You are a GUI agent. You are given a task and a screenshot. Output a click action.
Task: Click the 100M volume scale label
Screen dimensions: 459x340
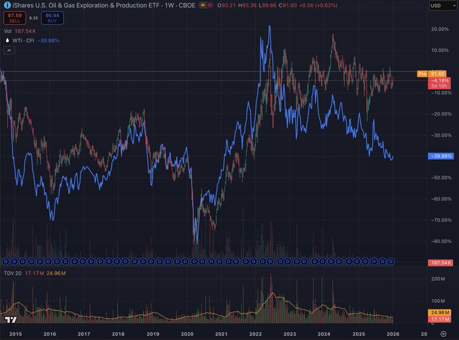[438, 301]
